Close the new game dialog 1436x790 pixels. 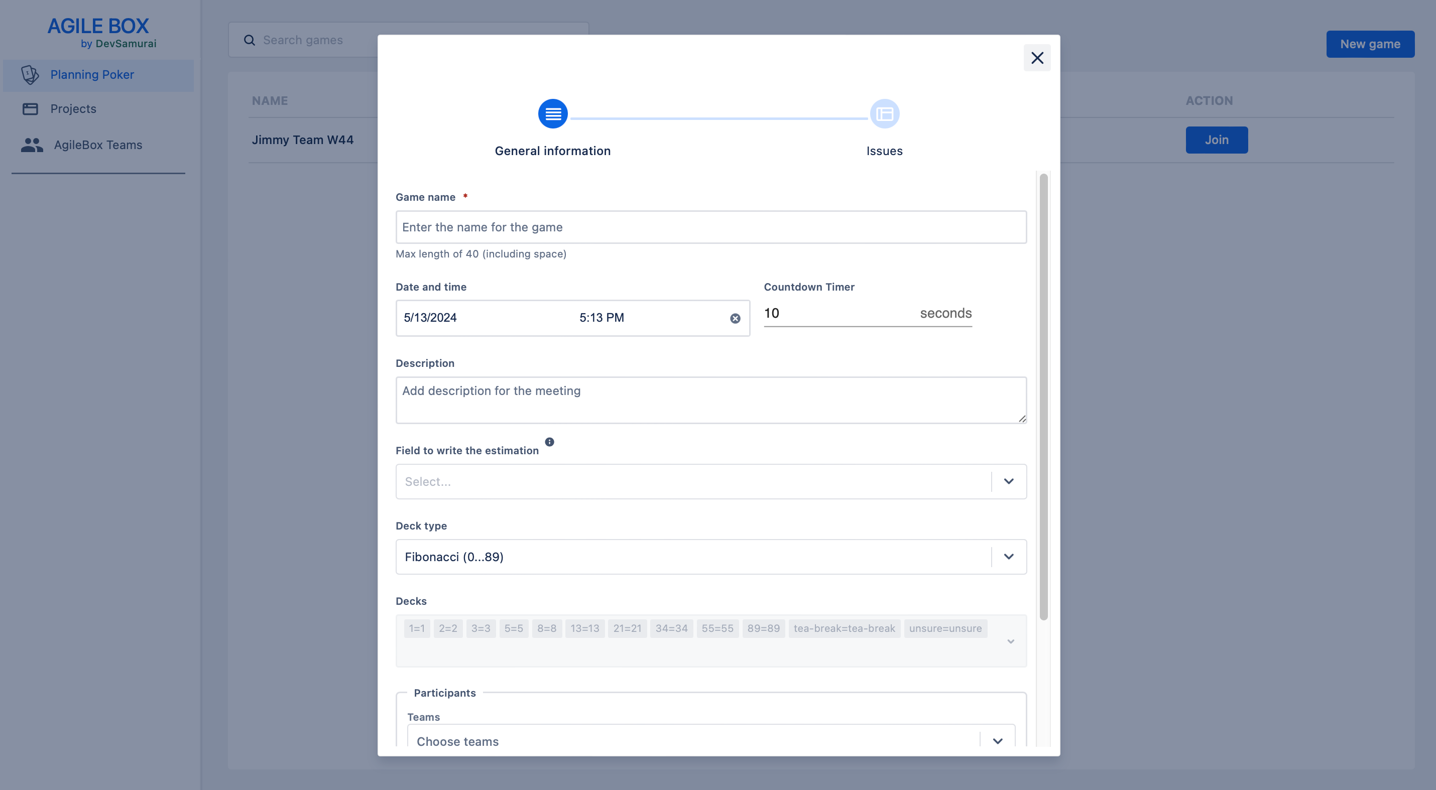pos(1037,58)
